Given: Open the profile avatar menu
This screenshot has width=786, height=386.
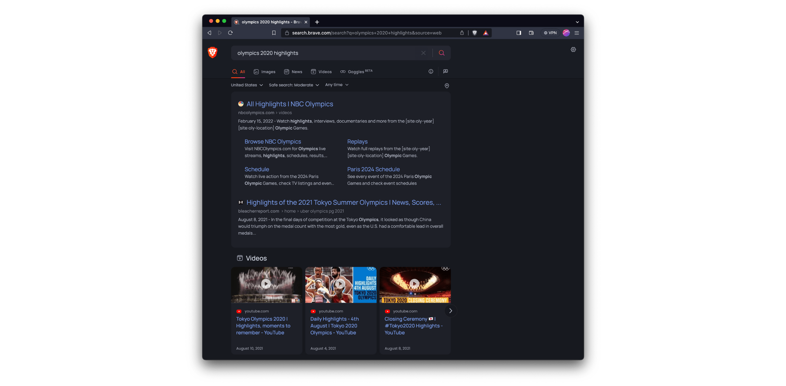Looking at the screenshot, I should pyautogui.click(x=566, y=33).
